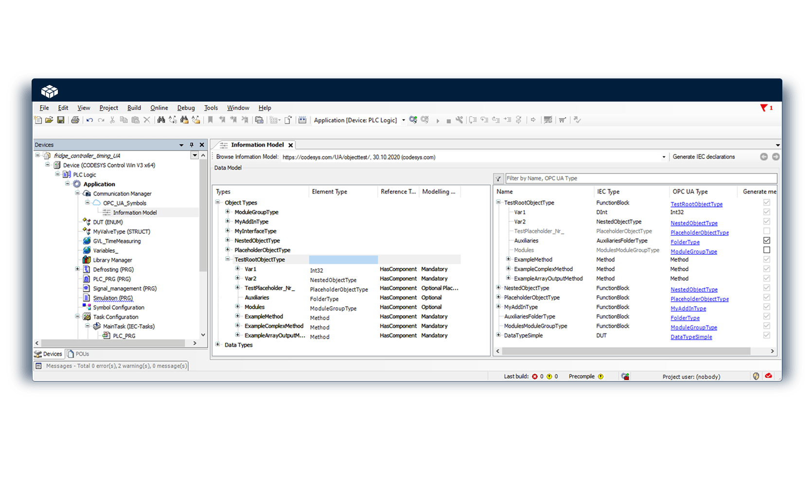Screen dimensions: 812x486
Task: Navigate back with the gray left arrow
Action: [764, 156]
